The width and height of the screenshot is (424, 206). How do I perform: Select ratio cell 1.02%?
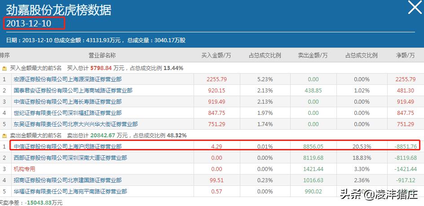click(x=361, y=91)
